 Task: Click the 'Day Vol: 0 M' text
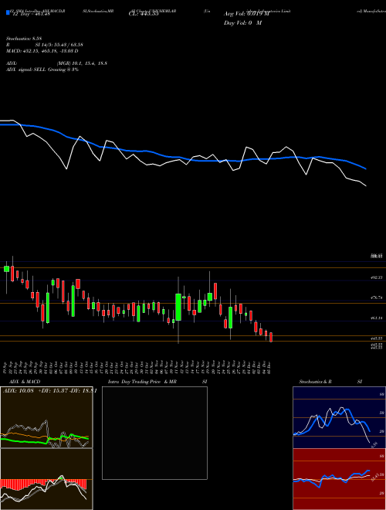242,23
